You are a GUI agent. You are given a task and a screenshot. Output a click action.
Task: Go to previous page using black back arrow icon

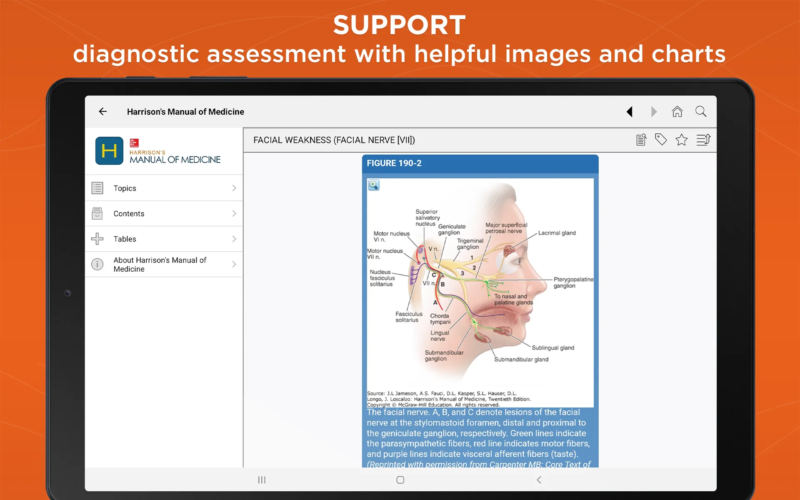629,111
